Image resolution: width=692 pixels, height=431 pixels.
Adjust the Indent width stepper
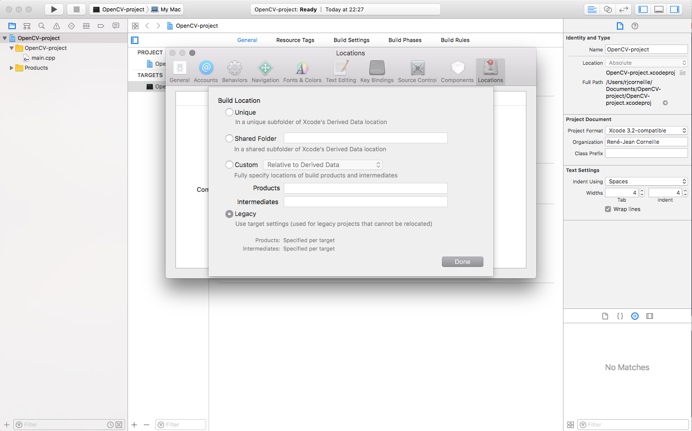(685, 193)
